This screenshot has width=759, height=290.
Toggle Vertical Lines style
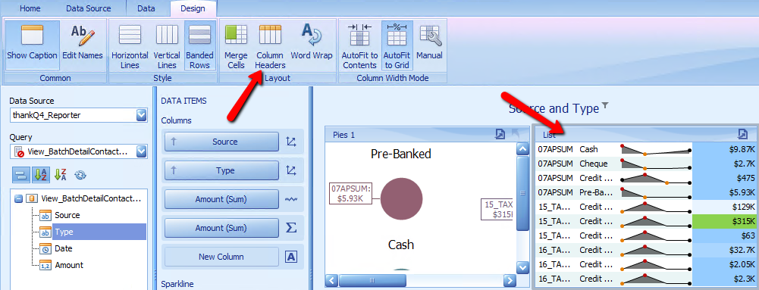[167, 45]
